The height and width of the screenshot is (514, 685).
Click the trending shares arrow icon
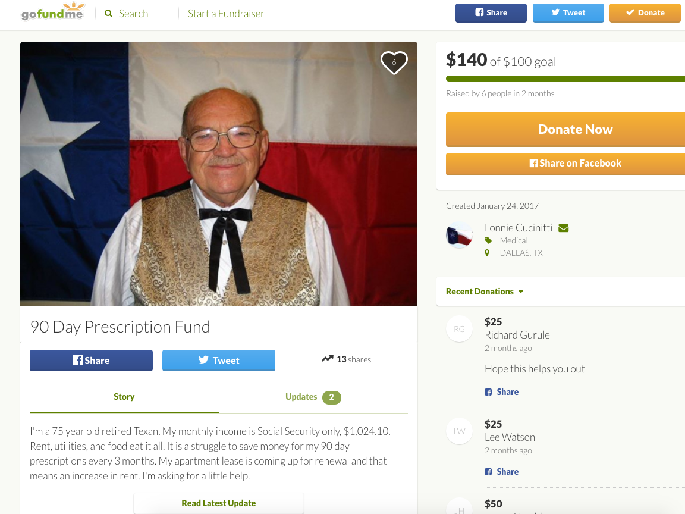(x=327, y=359)
